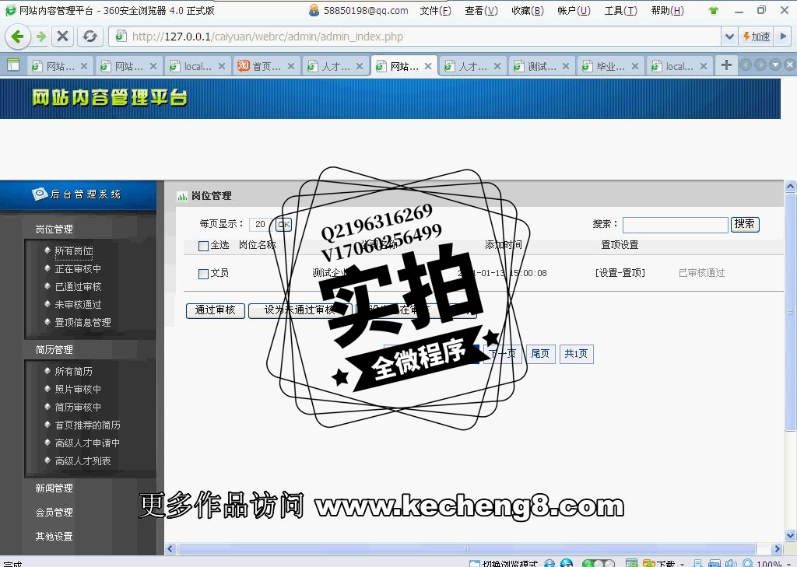This screenshot has height=567, width=797.
Task: Click the vertical scrollbar down arrow
Action: pyautogui.click(x=791, y=535)
